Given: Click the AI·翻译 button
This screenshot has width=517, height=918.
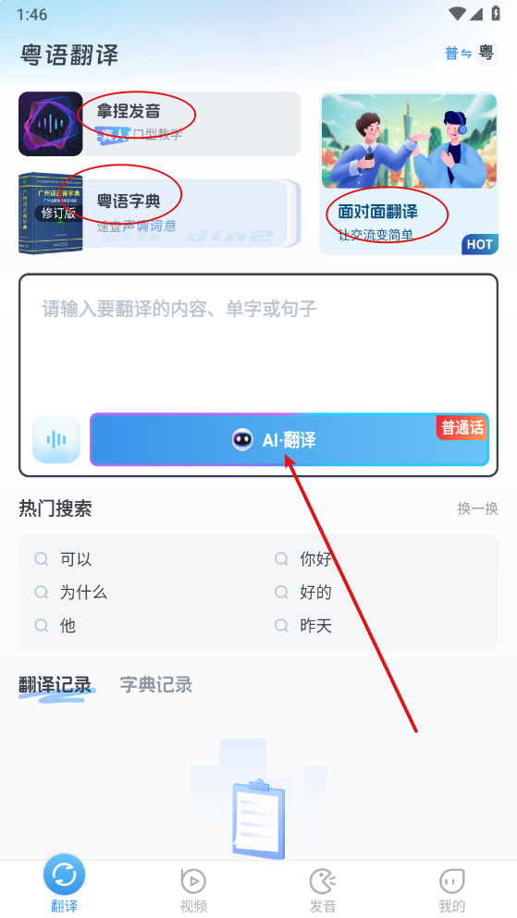Looking at the screenshot, I should click(289, 440).
